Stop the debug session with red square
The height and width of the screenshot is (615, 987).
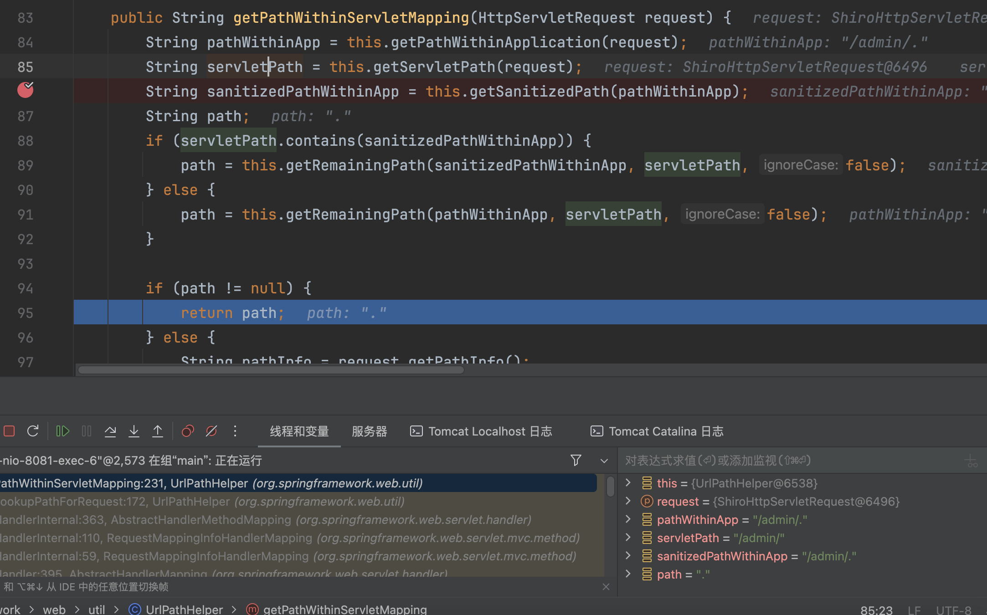(x=9, y=431)
